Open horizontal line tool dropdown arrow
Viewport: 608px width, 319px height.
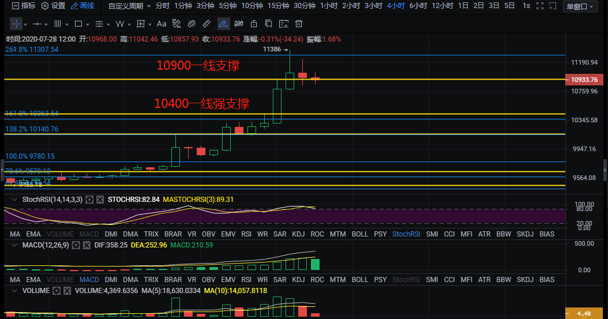pos(46,25)
